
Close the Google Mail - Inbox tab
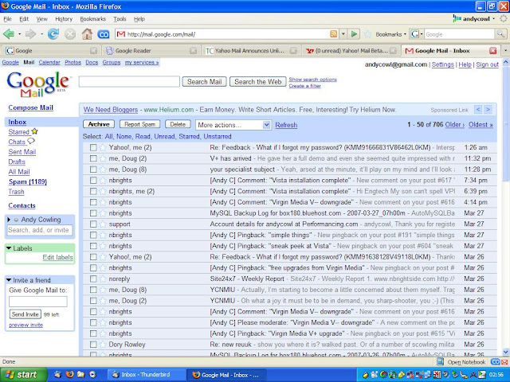493,50
